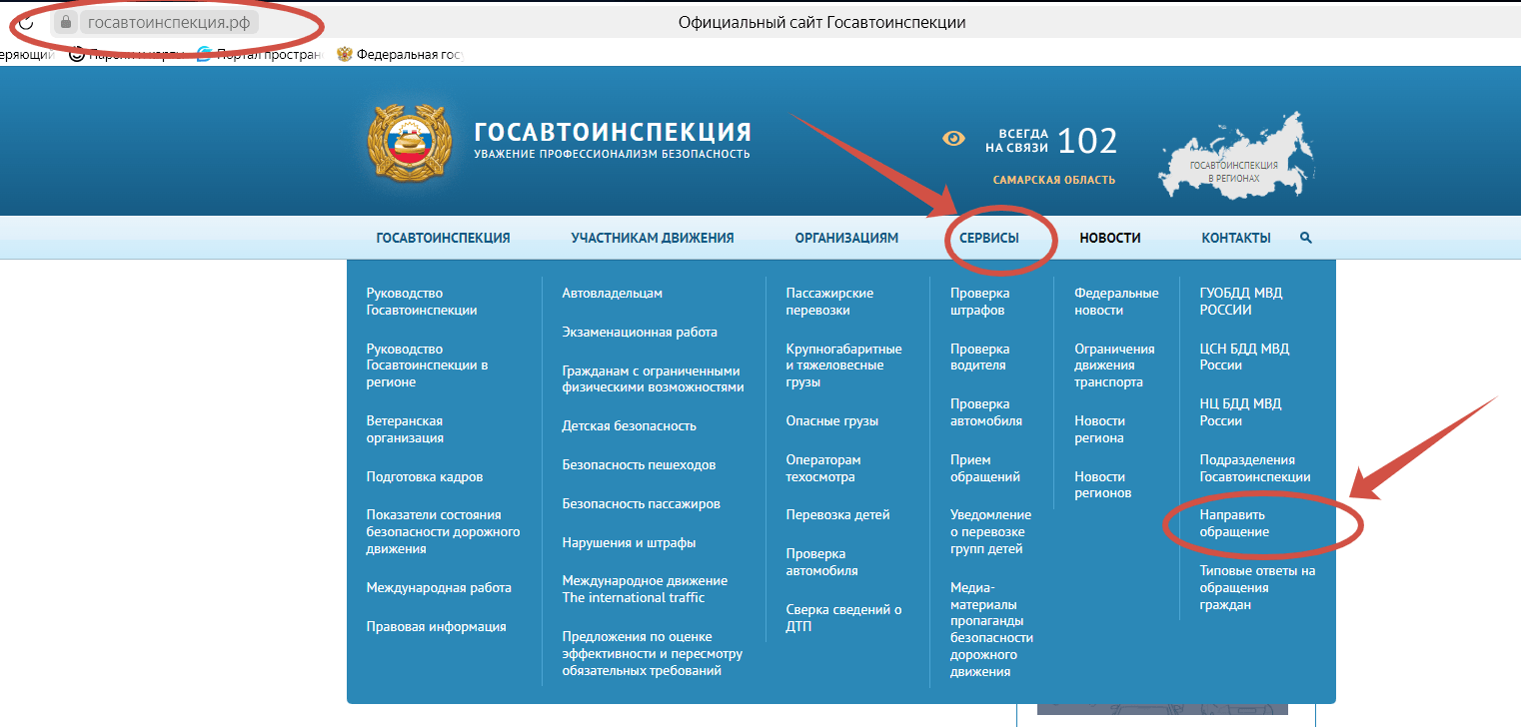
Task: Click the browser reload icon
Action: click(x=27, y=22)
